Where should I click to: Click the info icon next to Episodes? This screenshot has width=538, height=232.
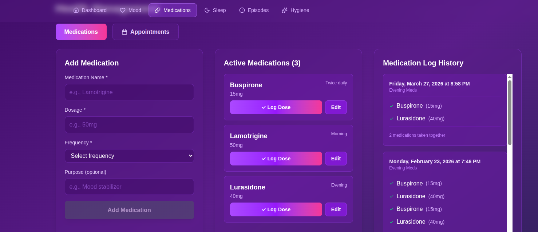[x=242, y=10]
